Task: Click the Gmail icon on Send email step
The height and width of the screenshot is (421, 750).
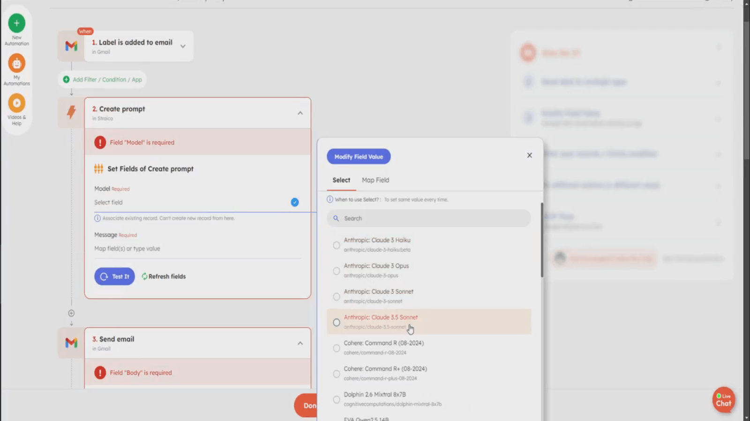Action: (71, 343)
